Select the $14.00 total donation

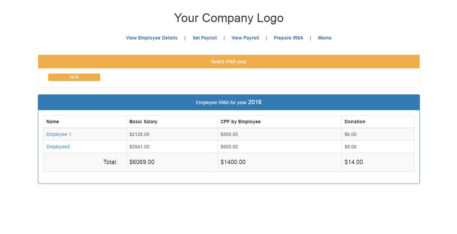378,162
